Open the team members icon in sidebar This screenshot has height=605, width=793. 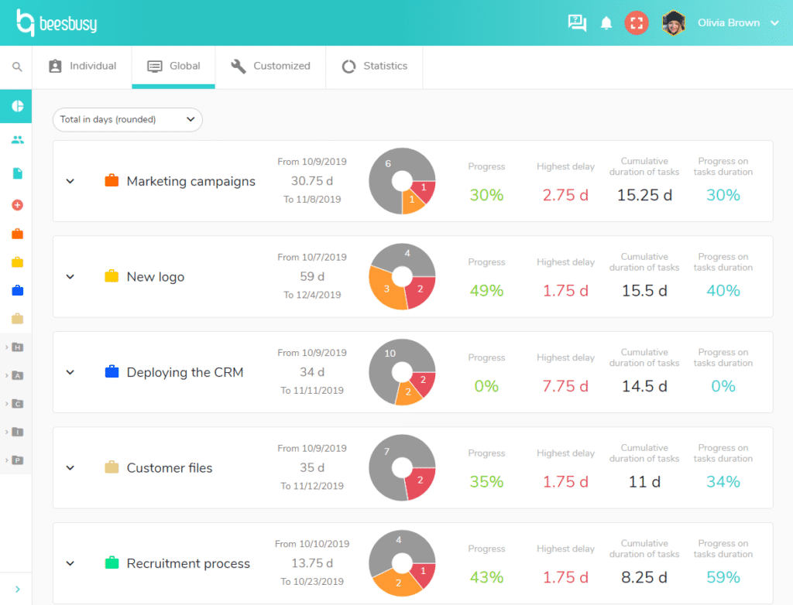click(x=15, y=140)
